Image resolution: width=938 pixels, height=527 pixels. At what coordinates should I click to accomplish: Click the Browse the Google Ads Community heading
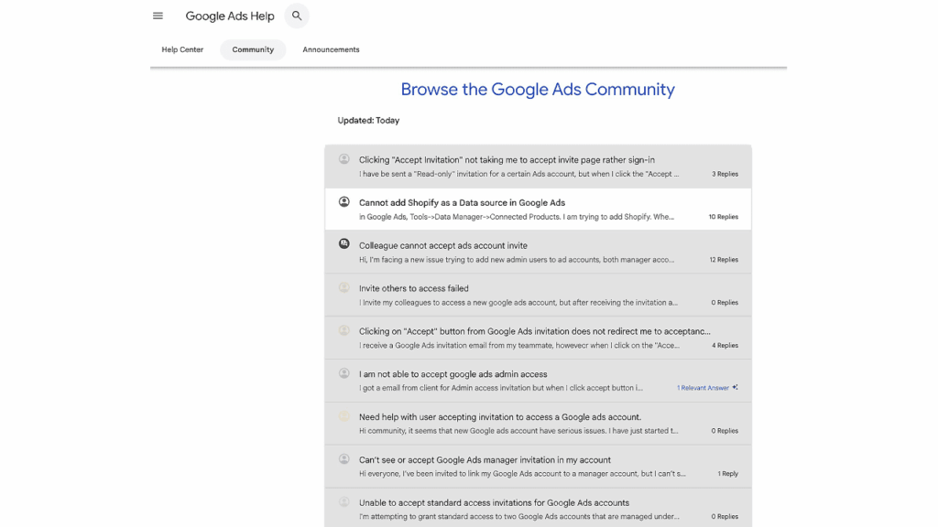pyautogui.click(x=537, y=89)
